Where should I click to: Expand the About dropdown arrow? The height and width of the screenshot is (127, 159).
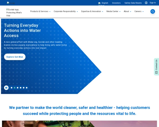pos(131,12)
